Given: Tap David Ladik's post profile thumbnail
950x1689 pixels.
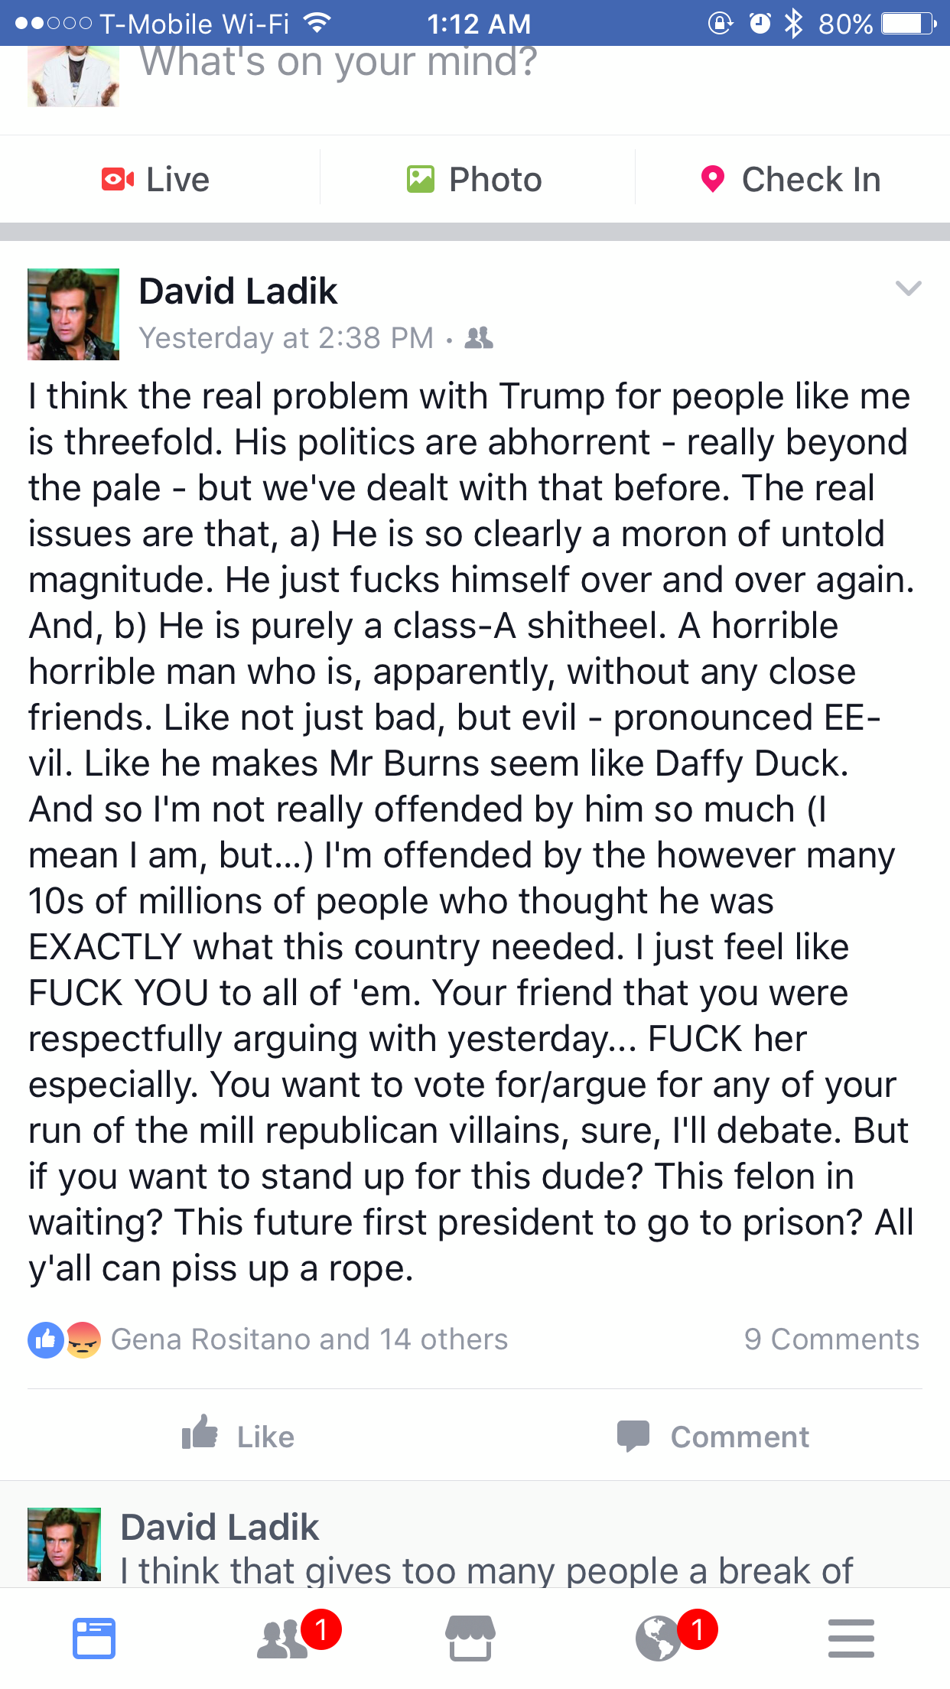Looking at the screenshot, I should pos(73,314).
